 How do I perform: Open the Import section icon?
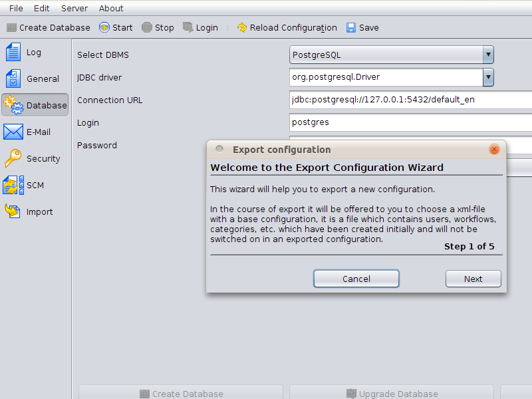click(x=13, y=211)
